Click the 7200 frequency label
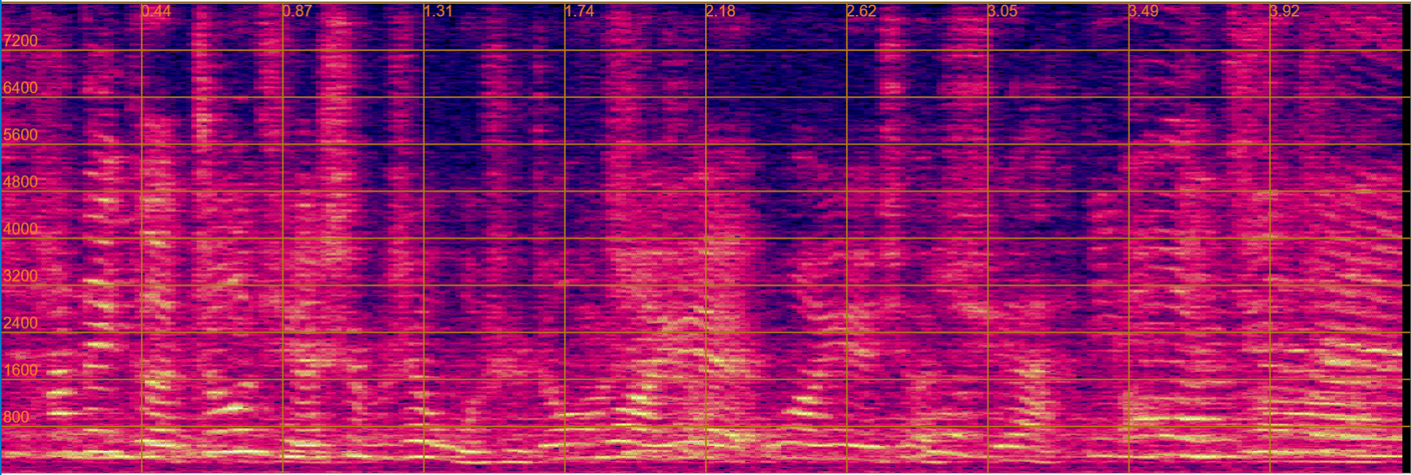 20,41
